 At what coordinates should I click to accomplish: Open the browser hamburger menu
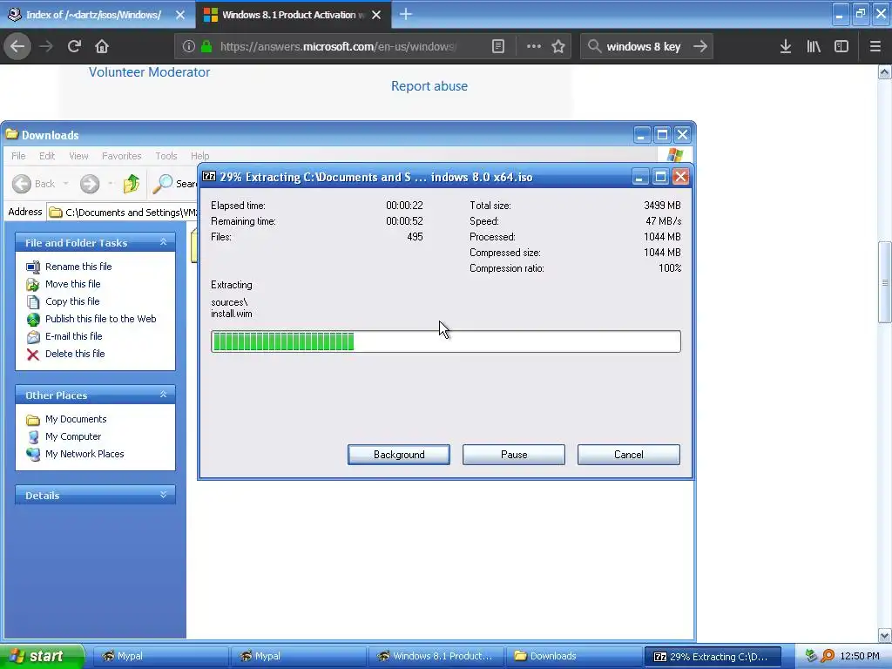click(x=875, y=46)
